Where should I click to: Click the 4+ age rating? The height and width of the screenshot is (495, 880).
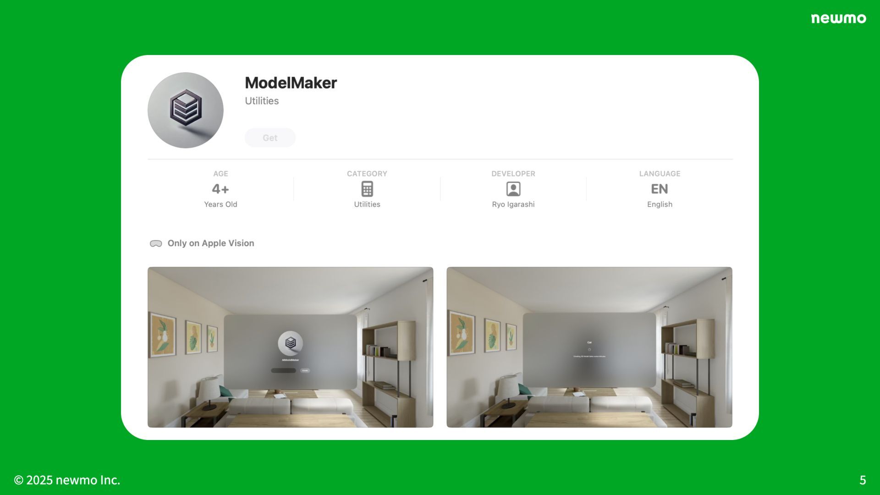pos(220,189)
